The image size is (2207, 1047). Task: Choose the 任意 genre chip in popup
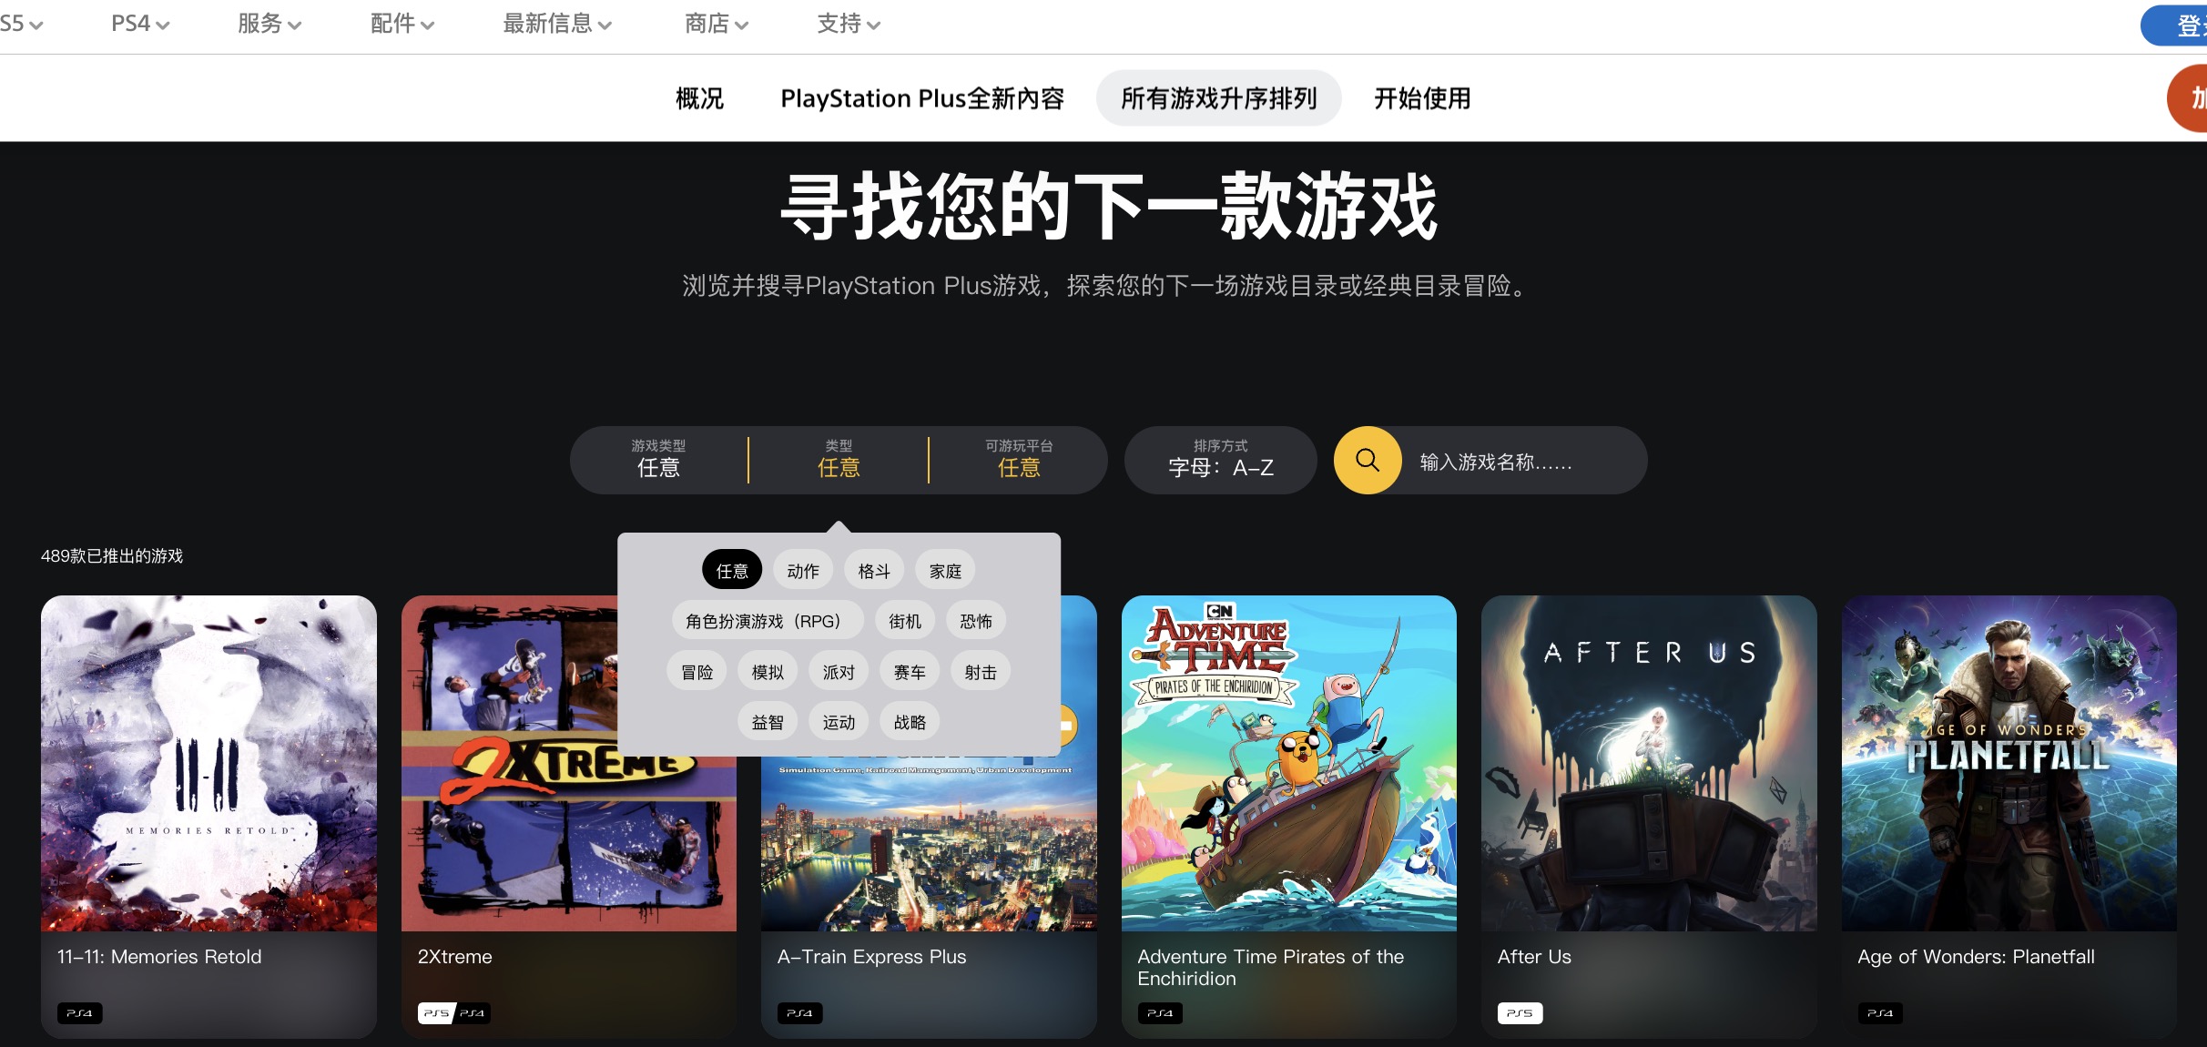pyautogui.click(x=732, y=571)
